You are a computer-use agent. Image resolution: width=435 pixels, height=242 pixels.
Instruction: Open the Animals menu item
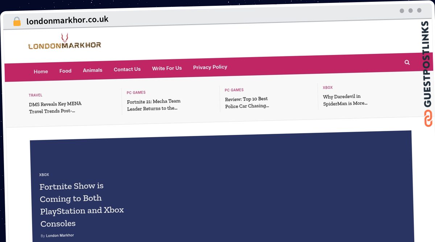92,70
